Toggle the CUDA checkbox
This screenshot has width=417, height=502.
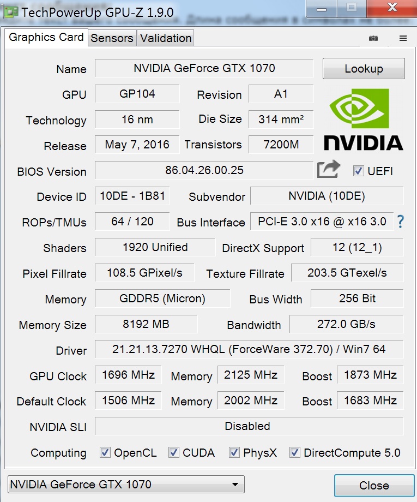(174, 452)
